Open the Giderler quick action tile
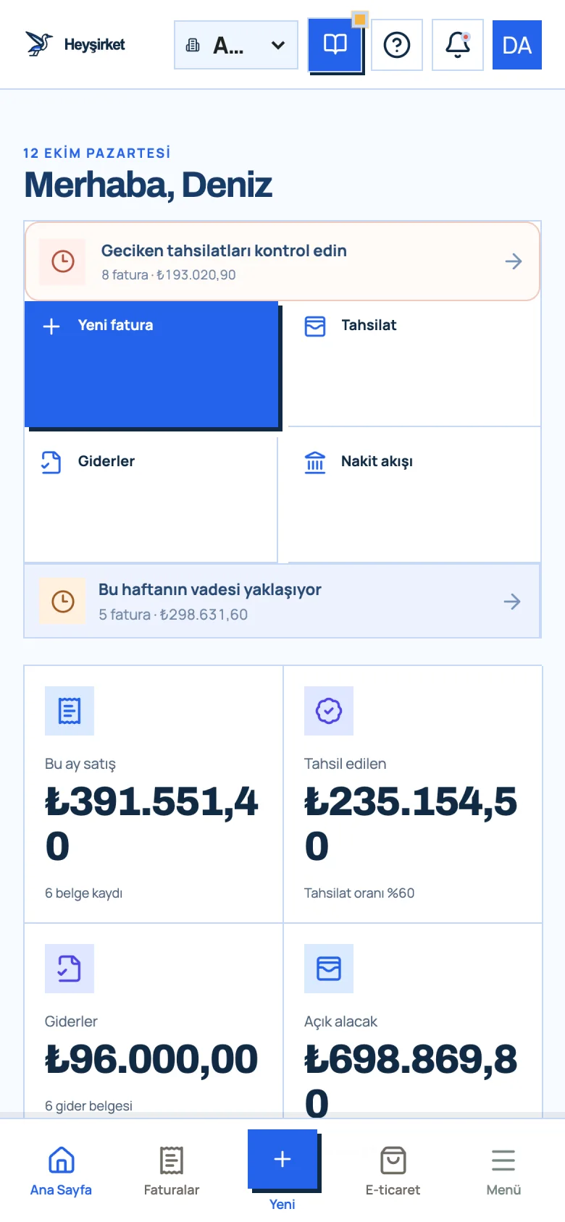This screenshot has height=1222, width=565. [151, 500]
